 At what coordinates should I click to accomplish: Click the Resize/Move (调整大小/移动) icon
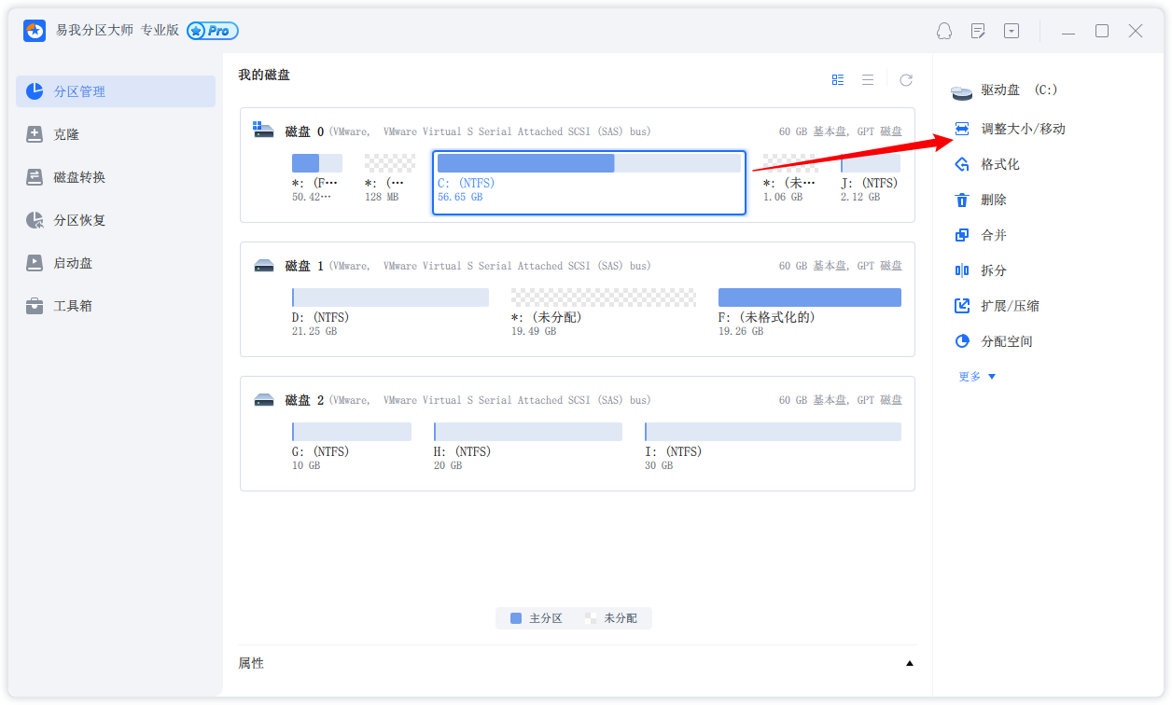click(962, 129)
